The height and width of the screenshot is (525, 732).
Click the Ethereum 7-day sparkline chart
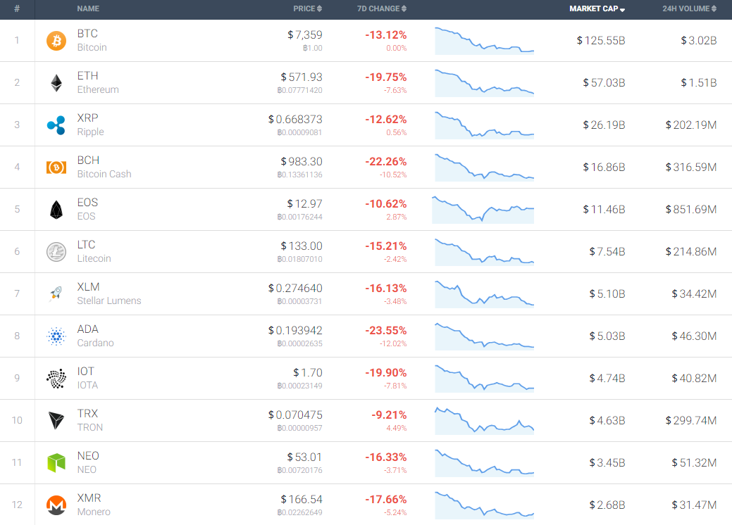[x=484, y=83]
